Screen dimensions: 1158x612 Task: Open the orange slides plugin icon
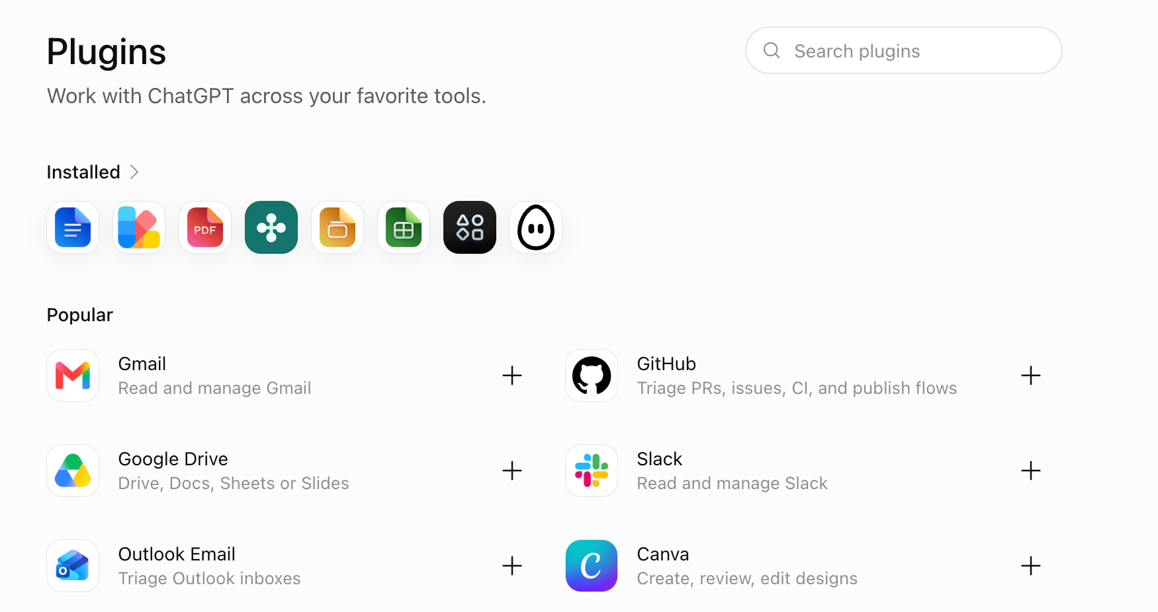[x=337, y=227]
